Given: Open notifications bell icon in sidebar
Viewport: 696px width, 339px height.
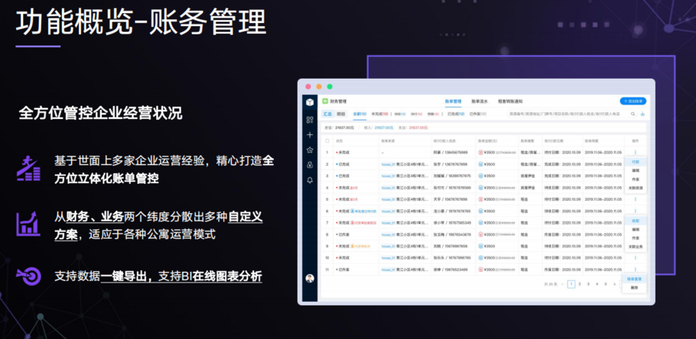Looking at the screenshot, I should click(x=310, y=180).
